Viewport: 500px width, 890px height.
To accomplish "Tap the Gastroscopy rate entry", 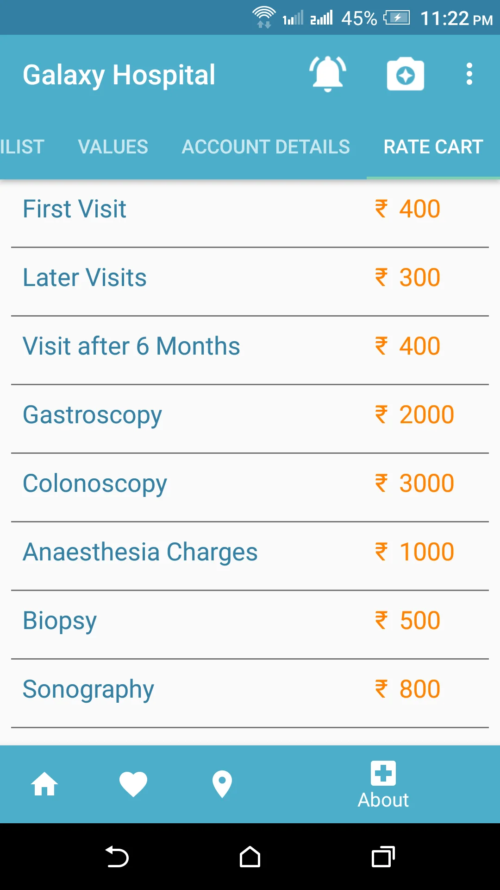I will click(250, 419).
